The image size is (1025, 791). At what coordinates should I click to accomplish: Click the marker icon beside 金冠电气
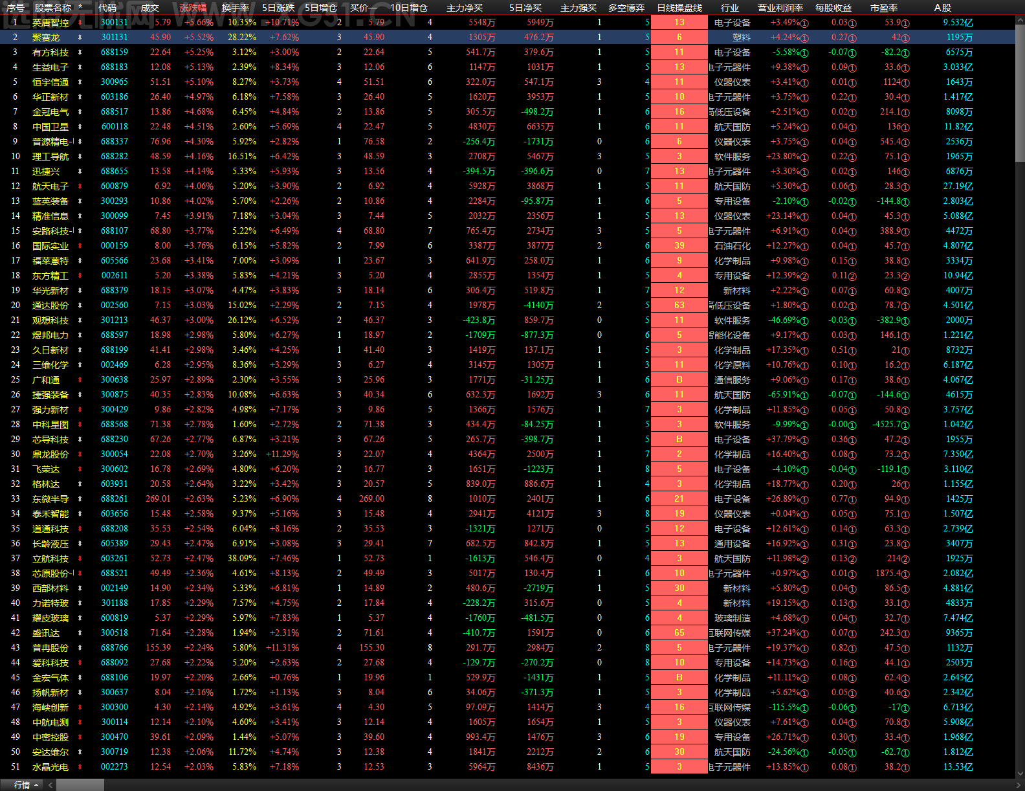coord(80,112)
